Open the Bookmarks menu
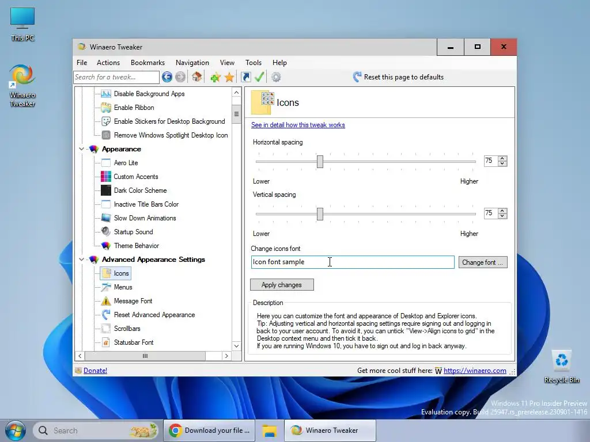590x442 pixels. click(x=148, y=63)
